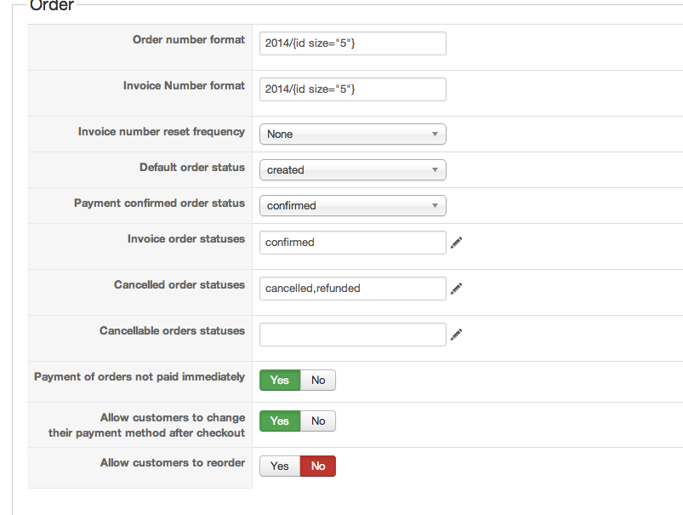Enable changing payment method after checkout
The height and width of the screenshot is (515, 683).
tap(280, 421)
